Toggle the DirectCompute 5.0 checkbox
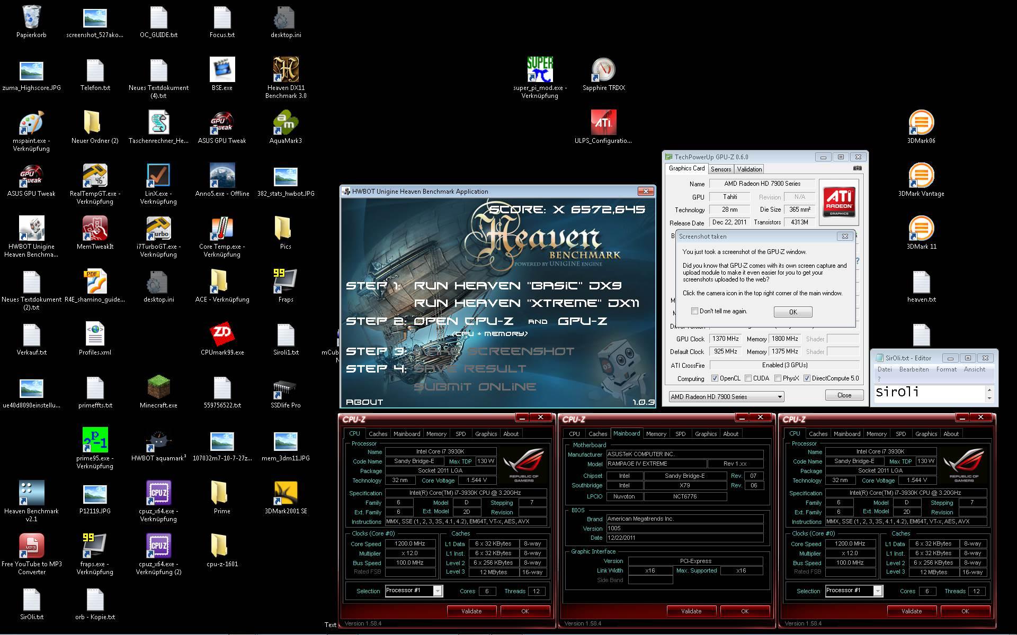Viewport: 1017px width, 635px height. click(807, 378)
